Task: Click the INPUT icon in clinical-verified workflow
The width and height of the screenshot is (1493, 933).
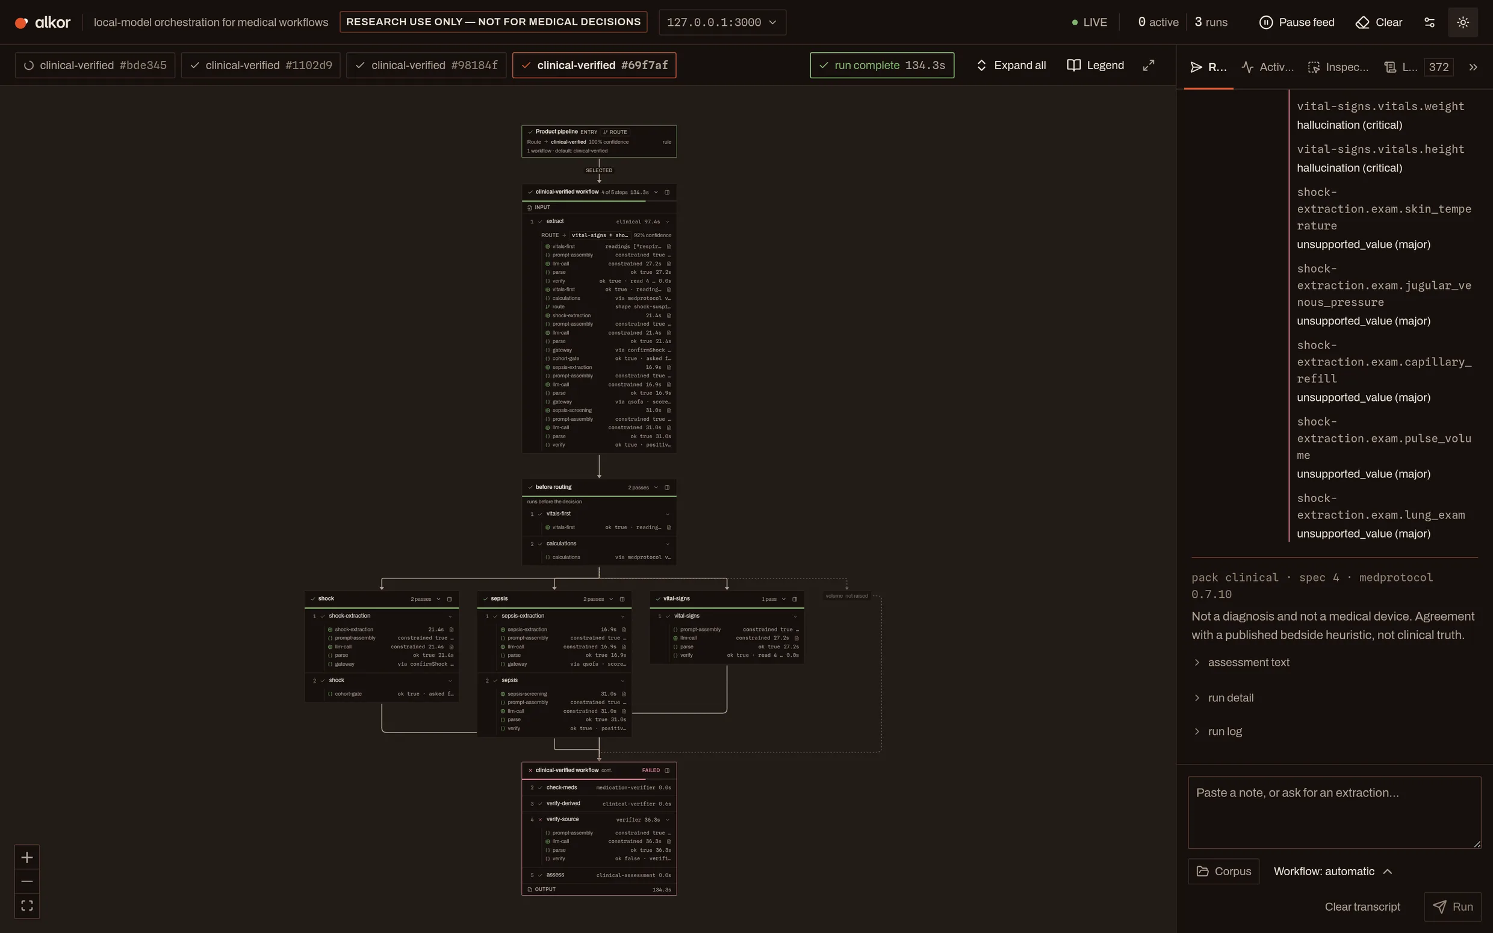Action: pyautogui.click(x=530, y=207)
